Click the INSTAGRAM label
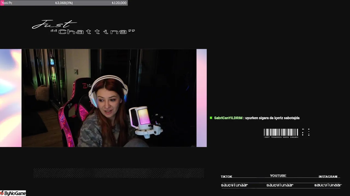Screen dimensions: 350x196 point(328,177)
